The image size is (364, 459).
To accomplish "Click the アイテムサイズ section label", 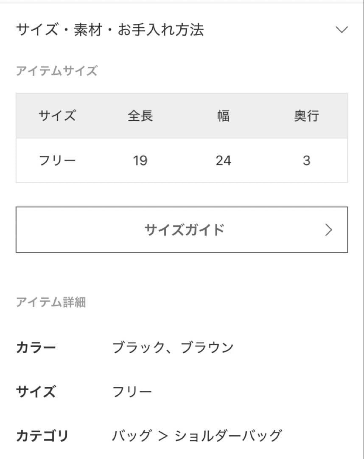I will (x=56, y=71).
